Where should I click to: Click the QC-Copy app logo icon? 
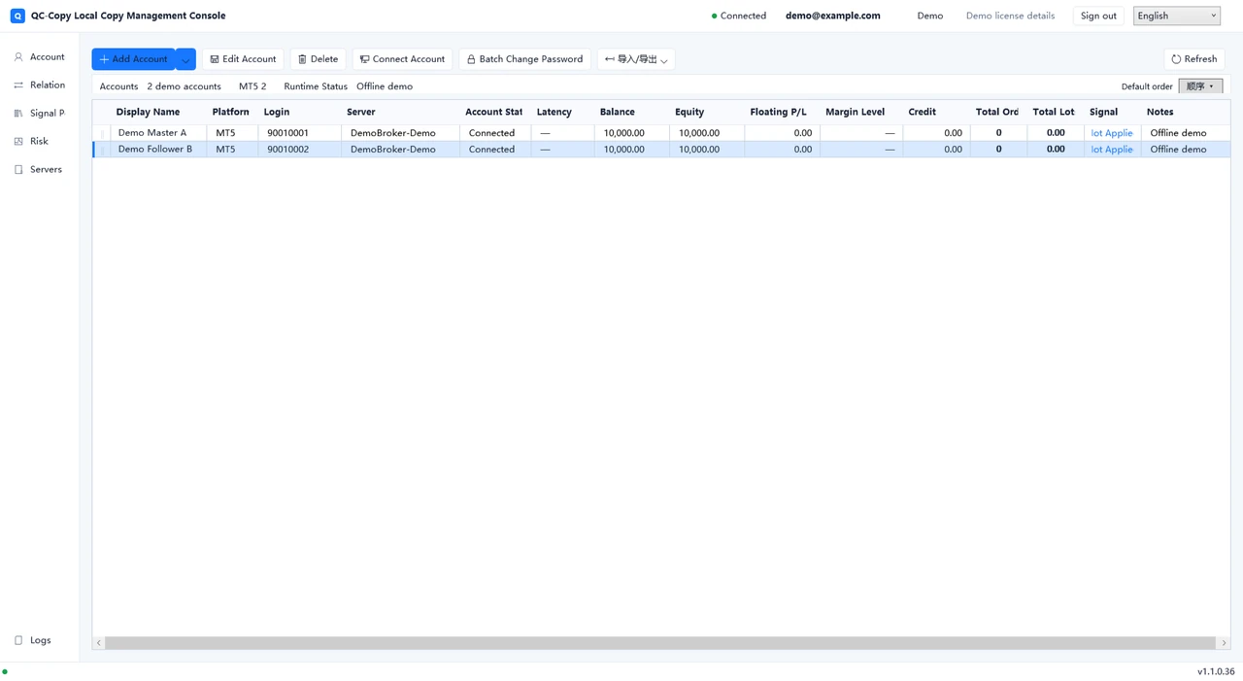(x=17, y=16)
